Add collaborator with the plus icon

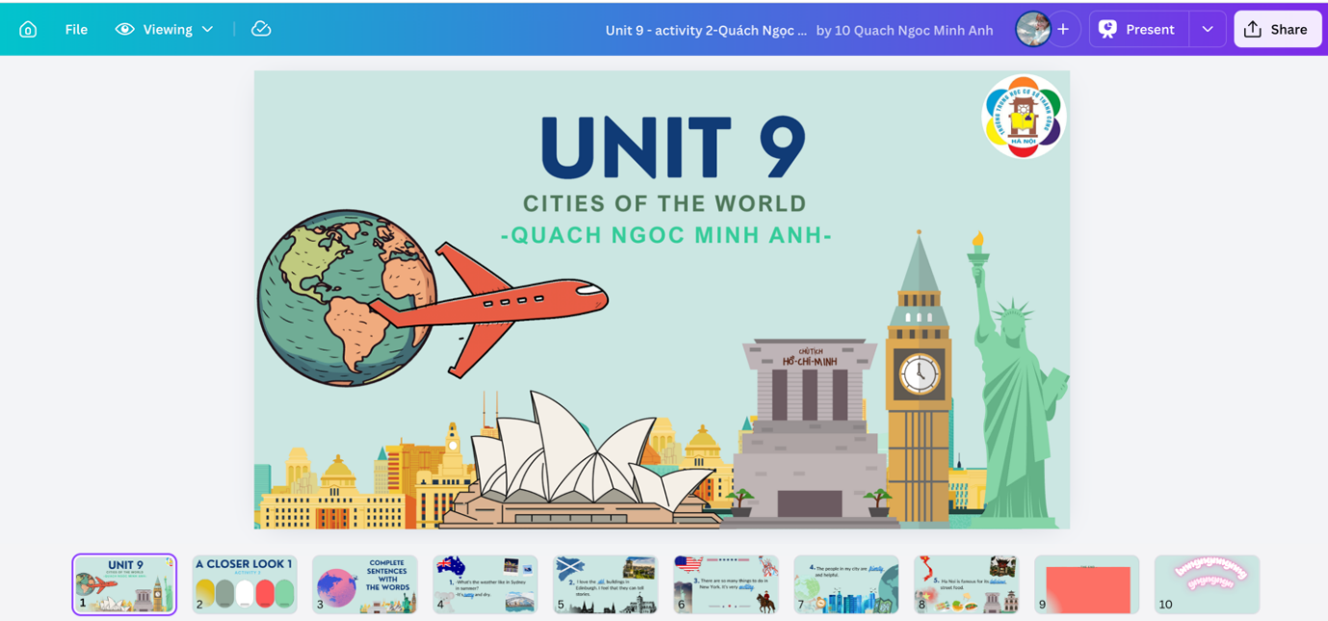(1063, 29)
